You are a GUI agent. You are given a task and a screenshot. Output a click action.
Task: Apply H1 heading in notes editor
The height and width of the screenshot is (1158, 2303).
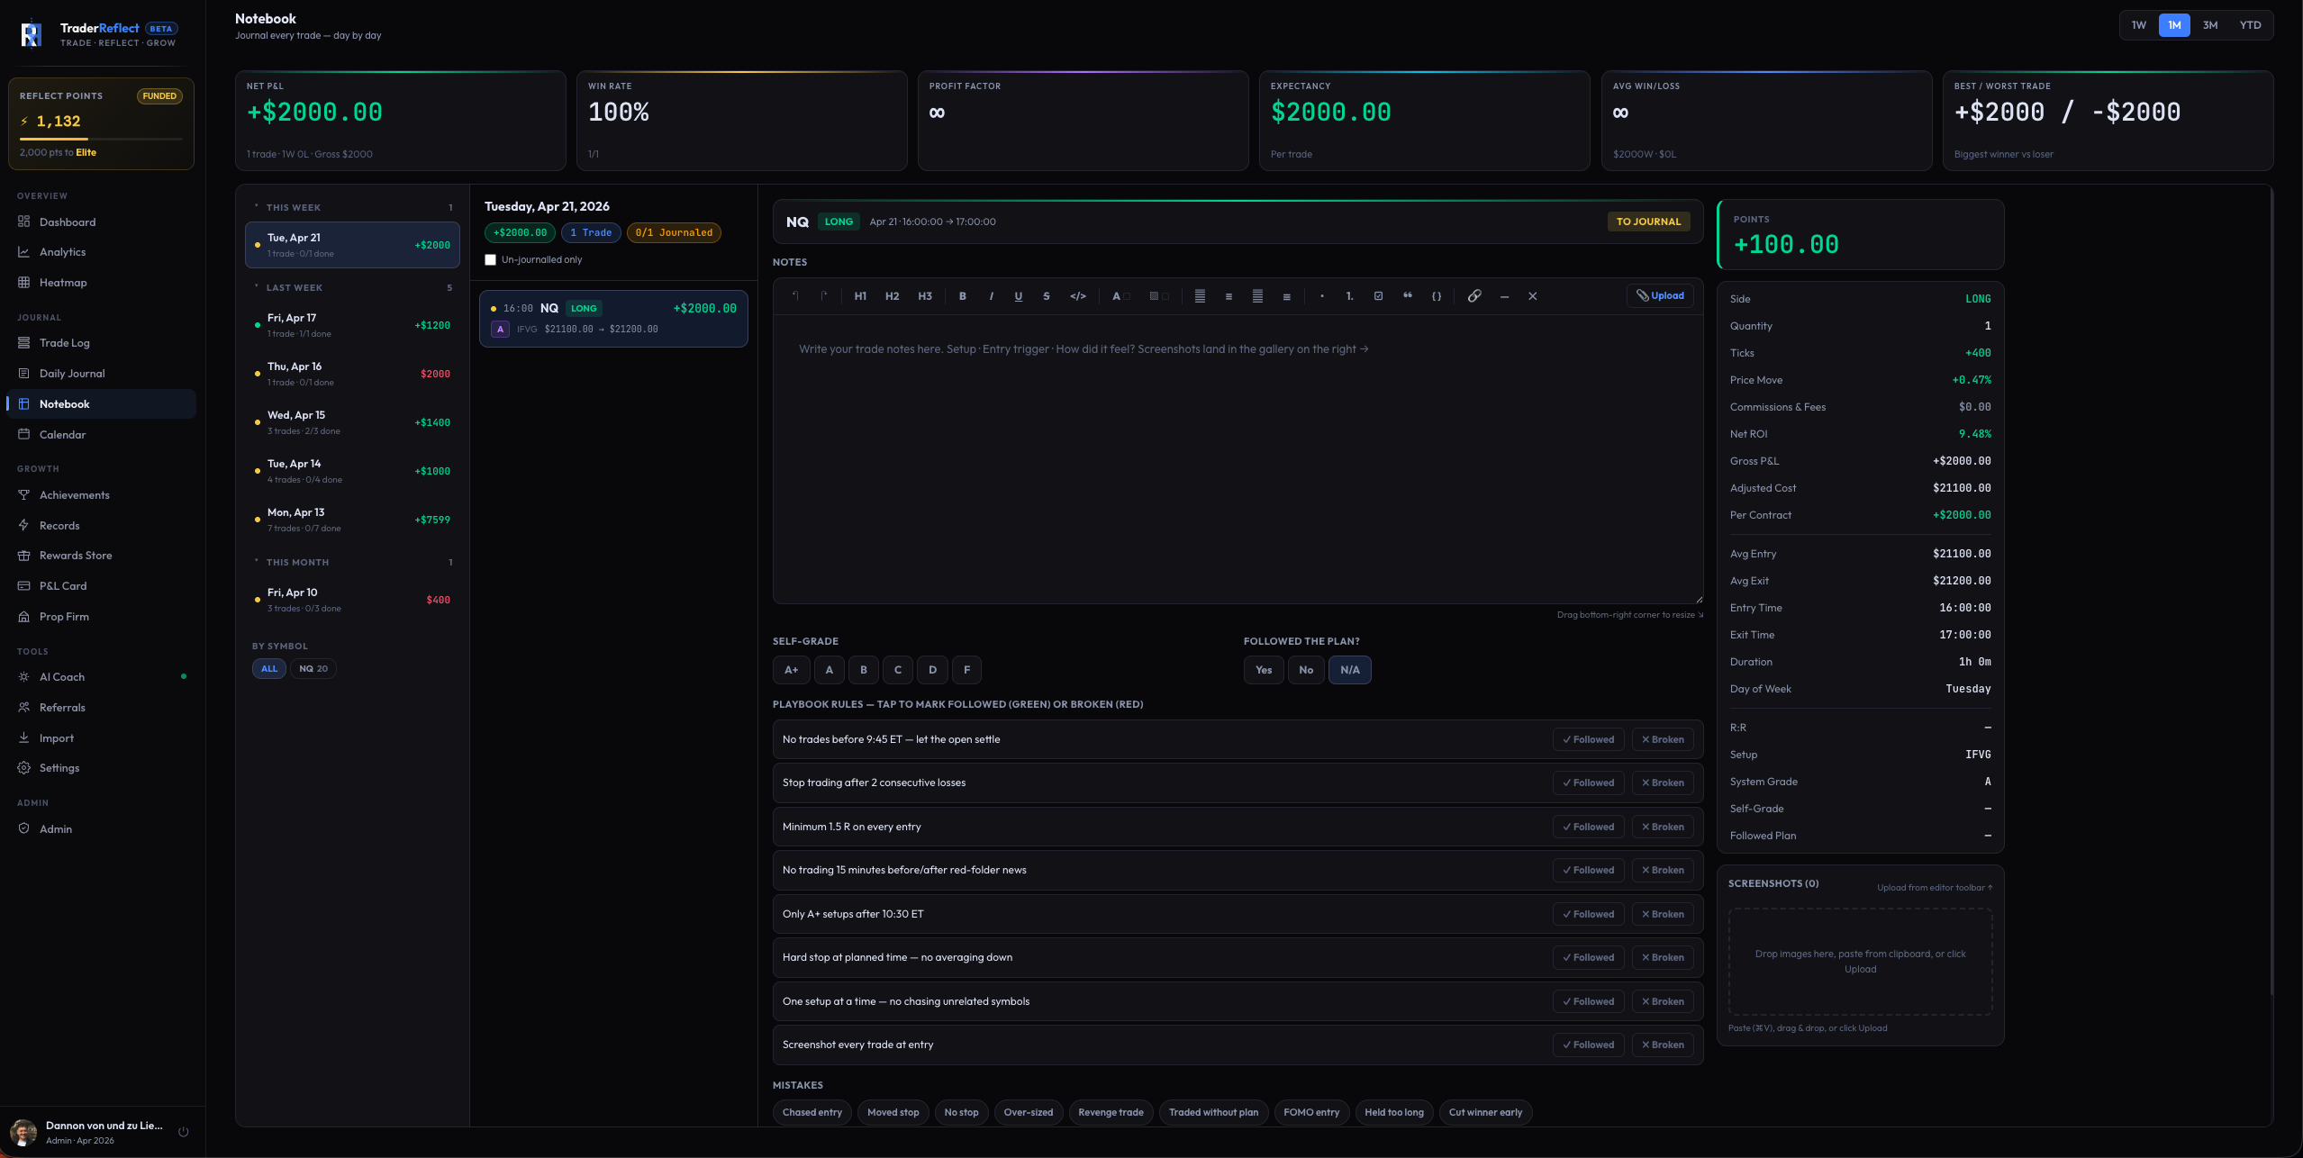(860, 296)
